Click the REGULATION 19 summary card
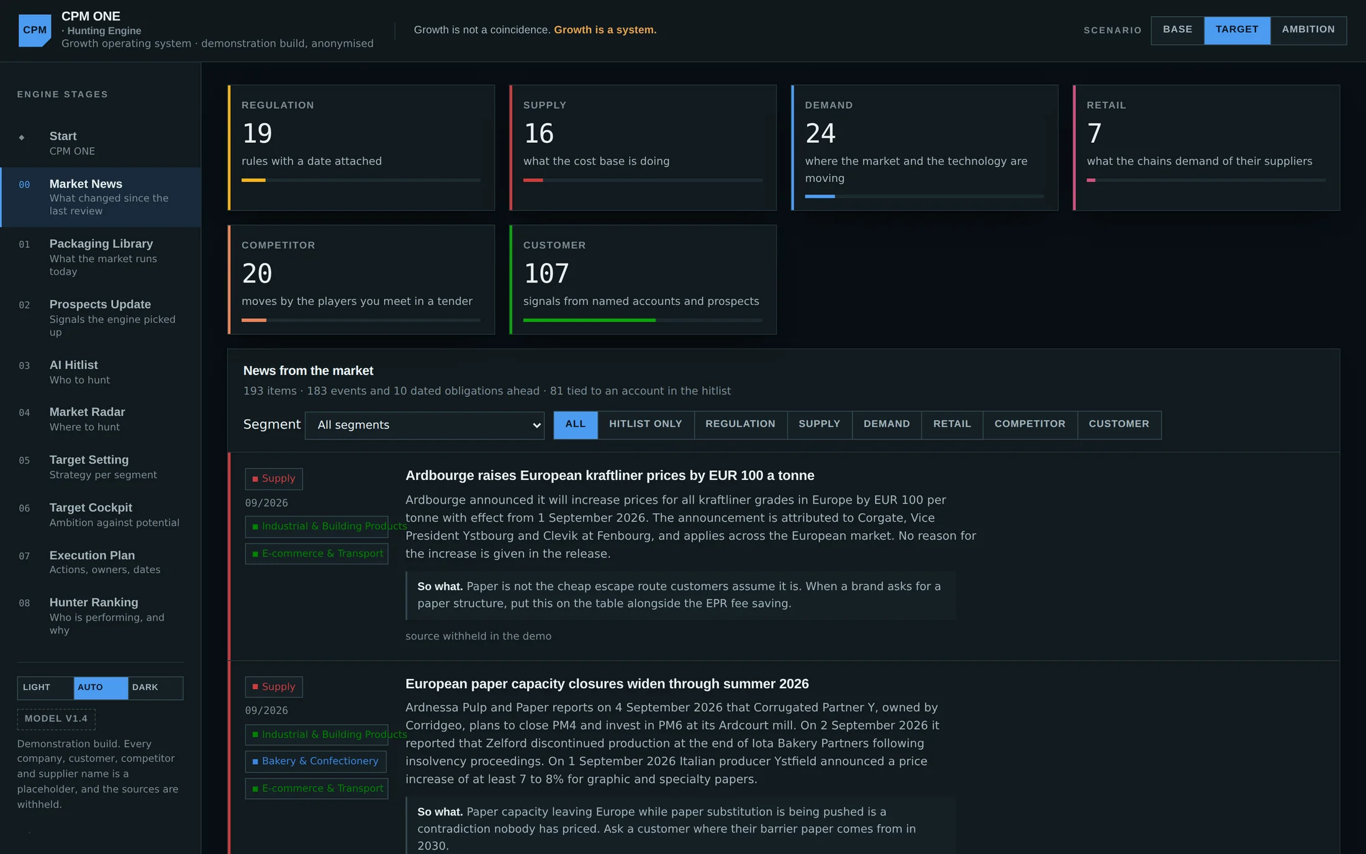This screenshot has height=854, width=1366. 361,148
